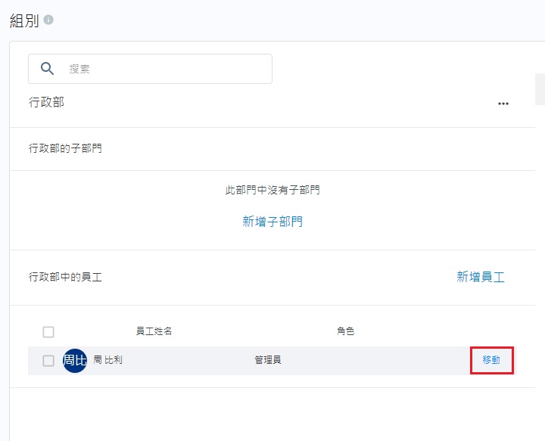Click the 周比 avatar circle

coord(75,361)
